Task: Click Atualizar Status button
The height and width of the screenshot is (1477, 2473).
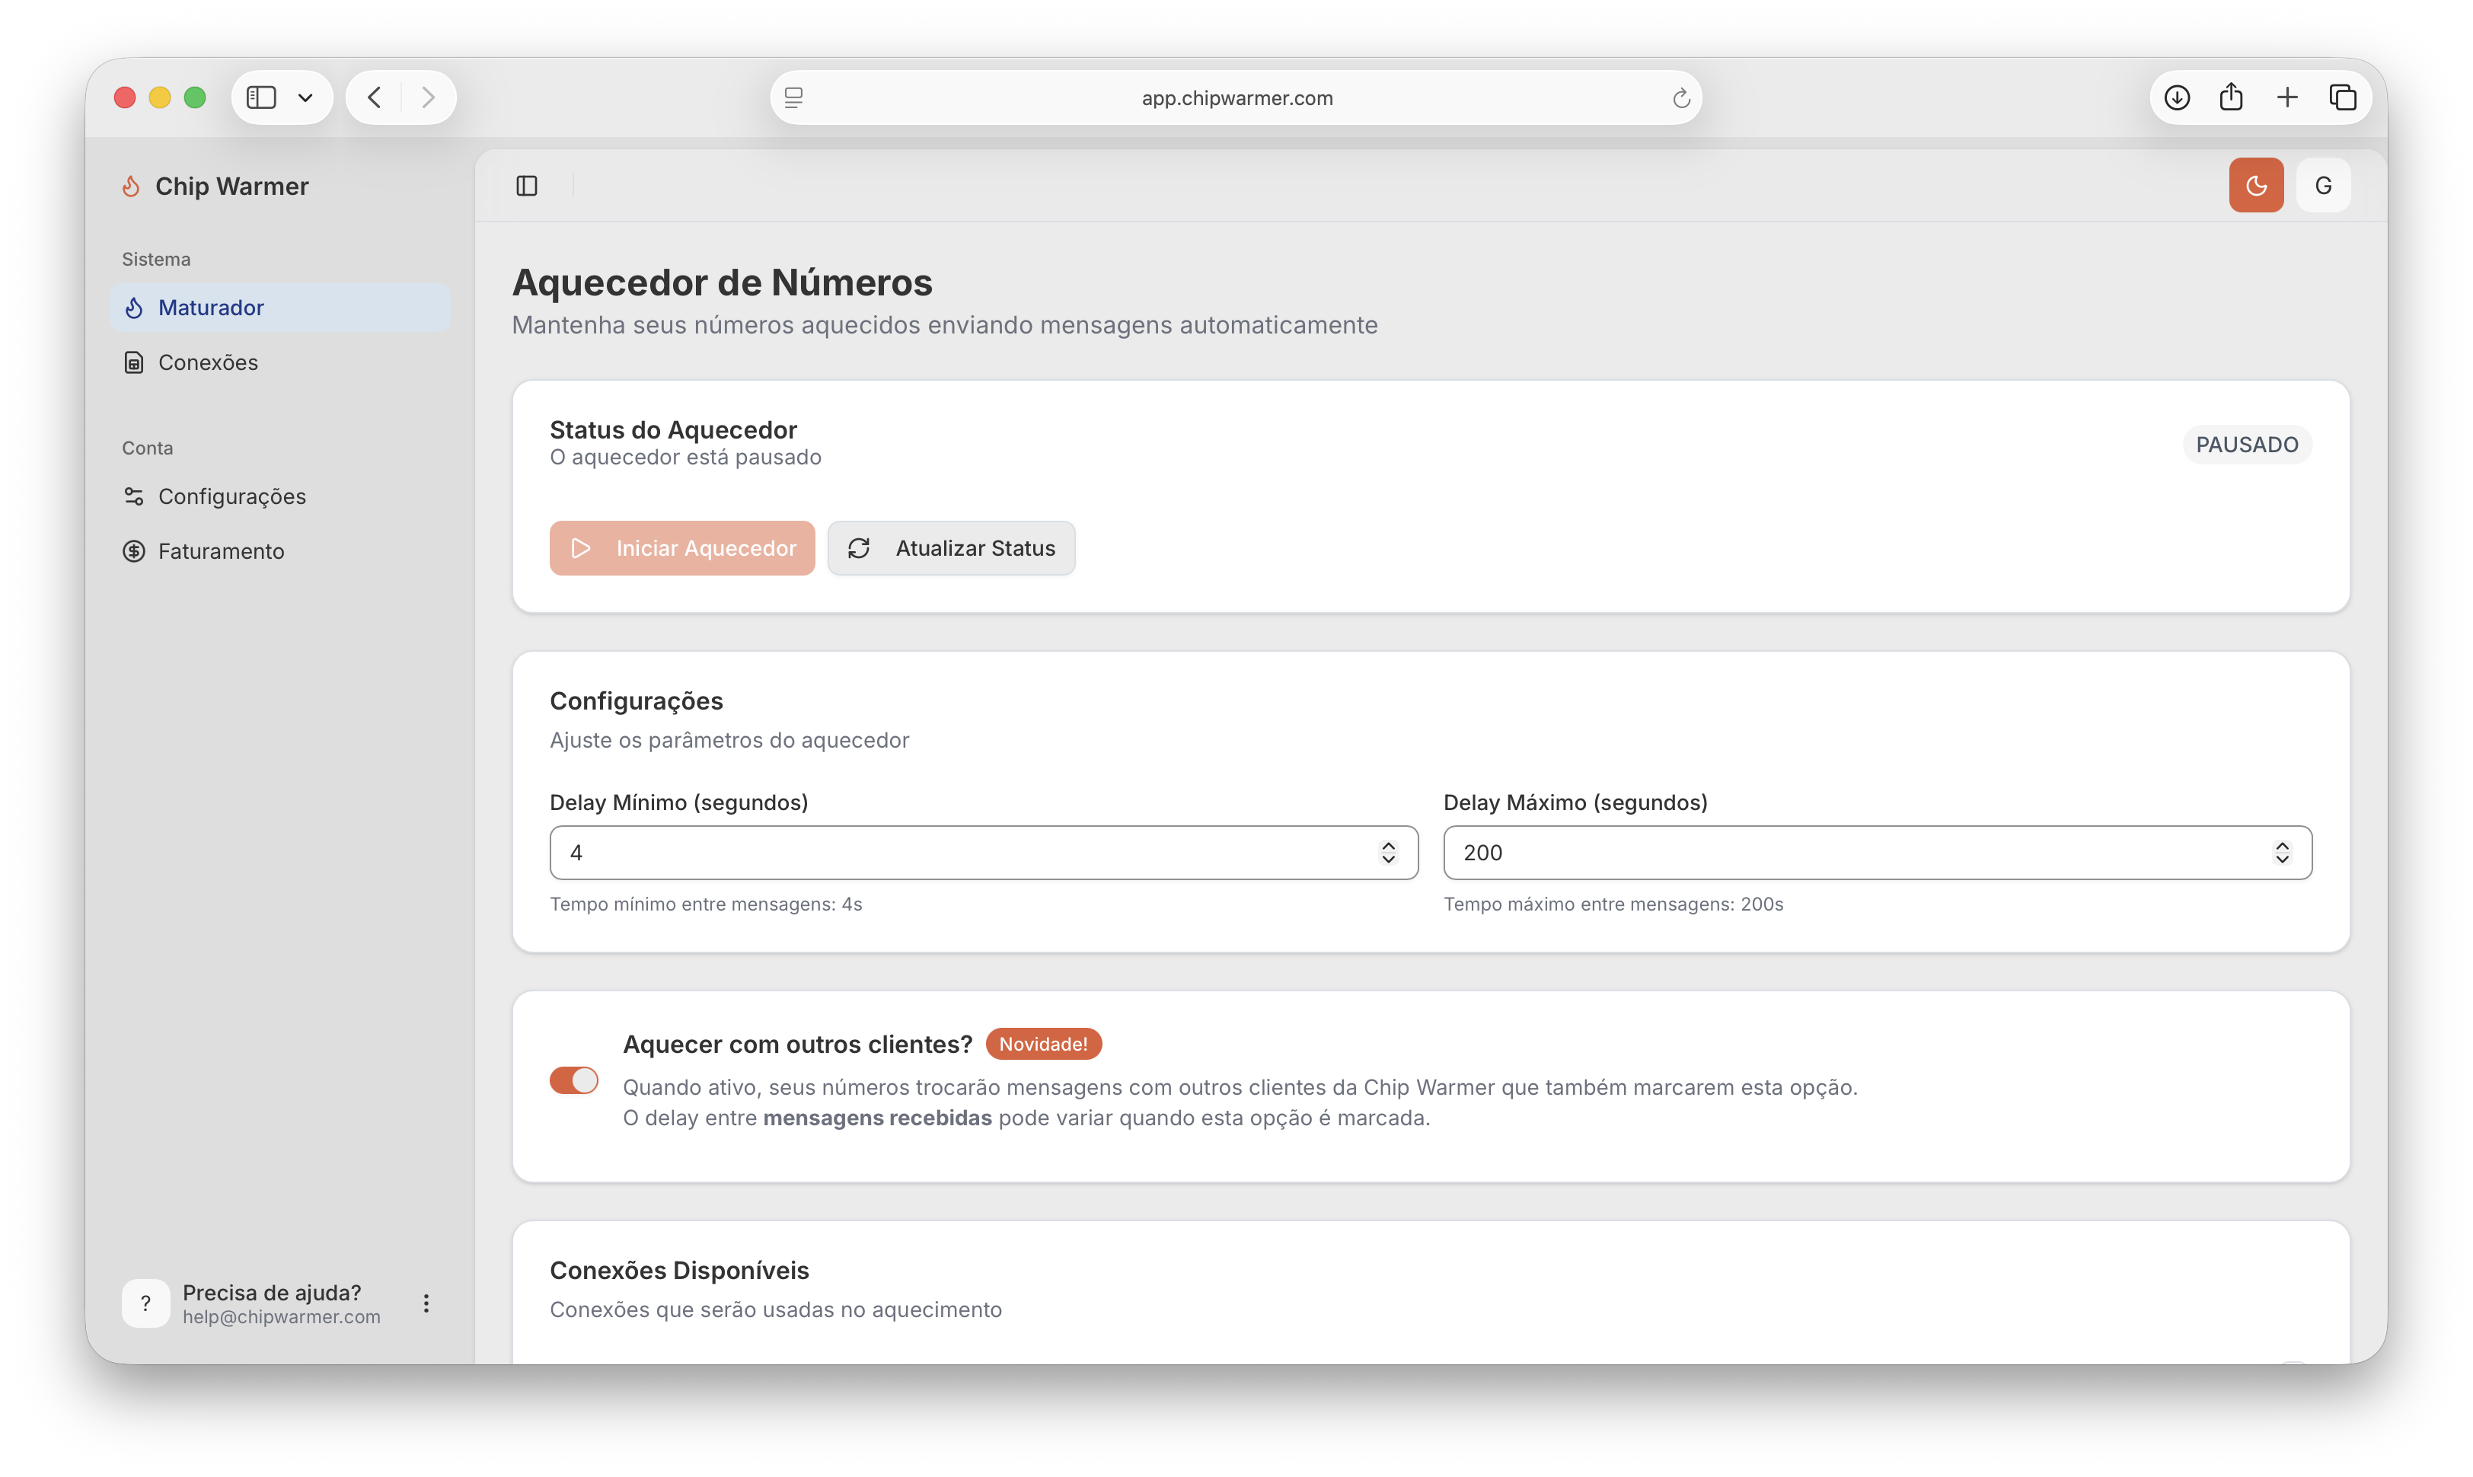Action: 950,548
